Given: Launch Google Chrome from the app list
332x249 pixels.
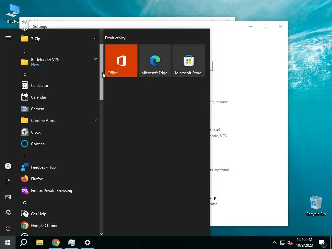Looking at the screenshot, I should (x=59, y=226).
